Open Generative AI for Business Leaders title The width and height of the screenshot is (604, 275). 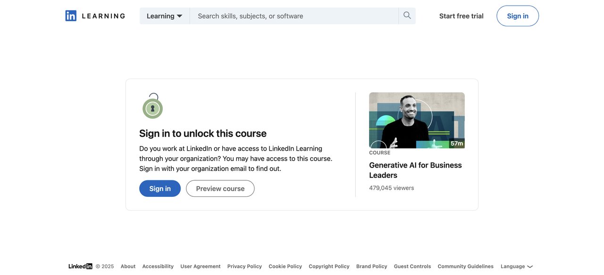415,170
